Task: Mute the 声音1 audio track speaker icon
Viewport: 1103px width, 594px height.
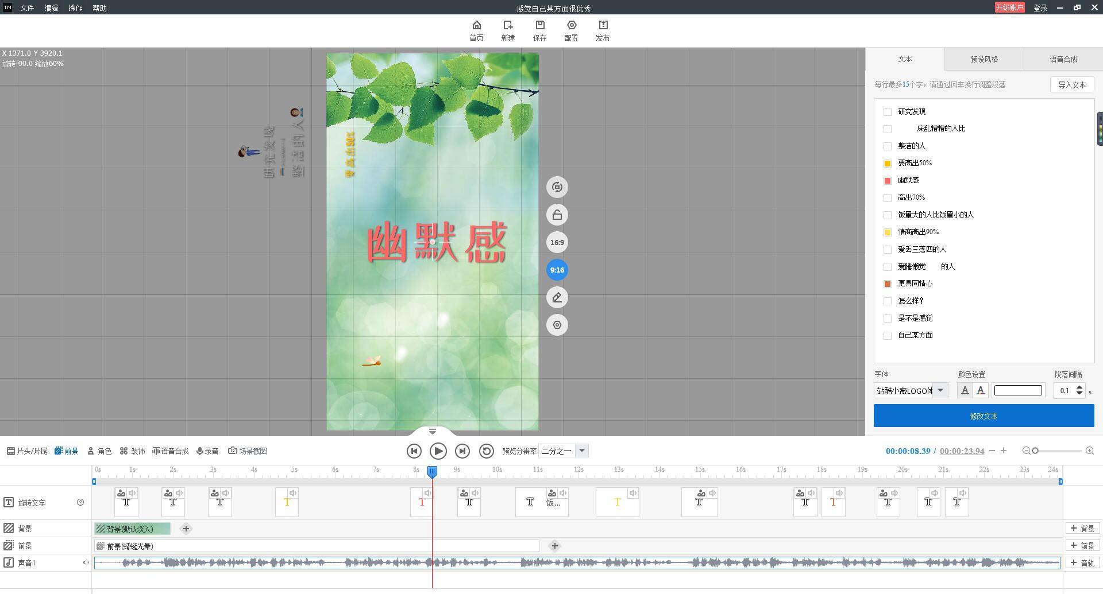Action: pos(86,563)
